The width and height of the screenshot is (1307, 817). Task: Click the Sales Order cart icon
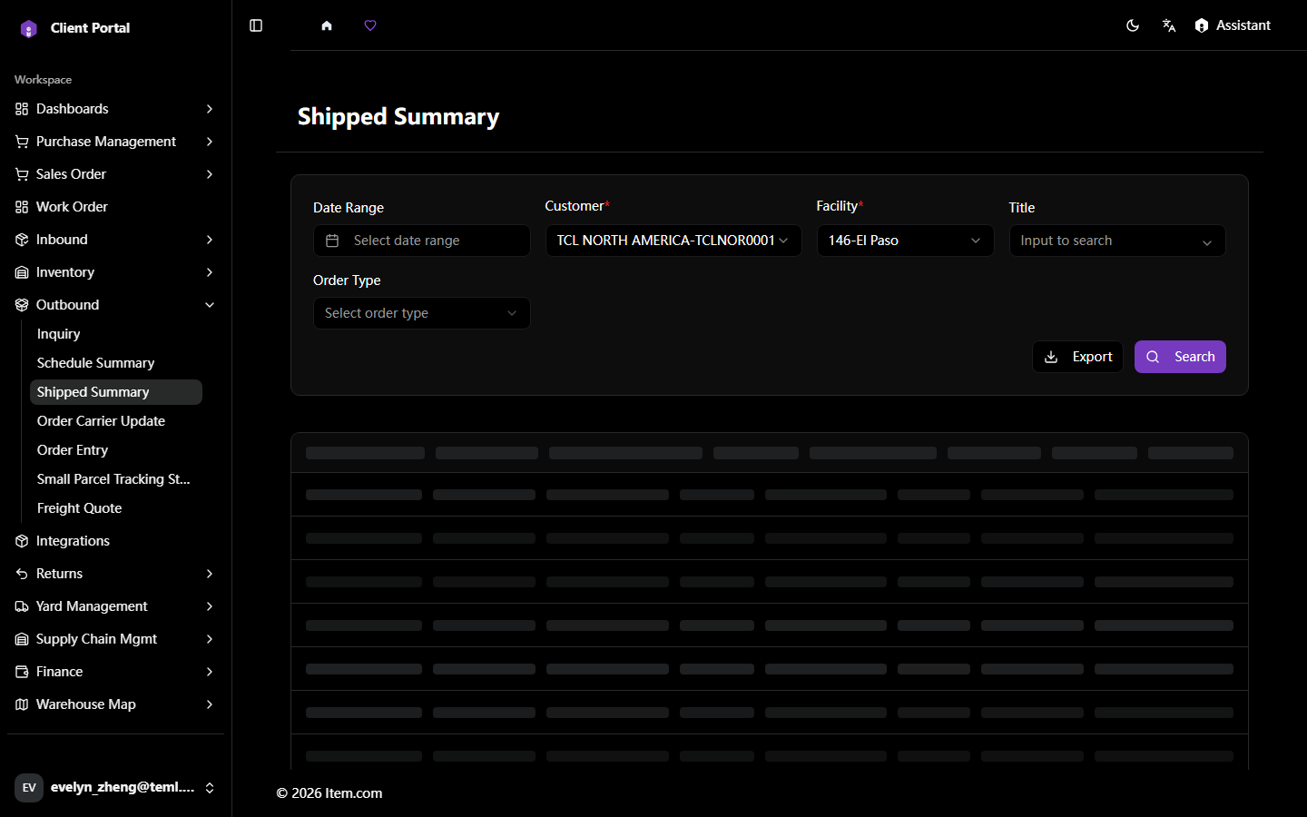click(22, 174)
